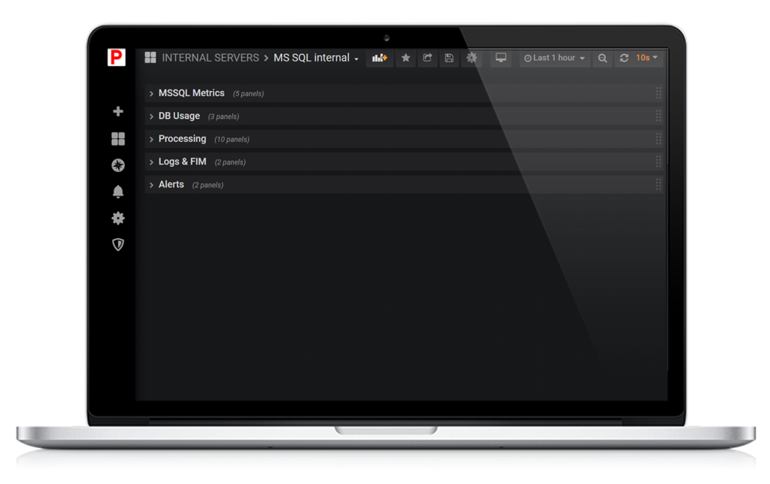Screen dimensions: 770x484
Task: Click the red P logo
Action: tap(117, 57)
